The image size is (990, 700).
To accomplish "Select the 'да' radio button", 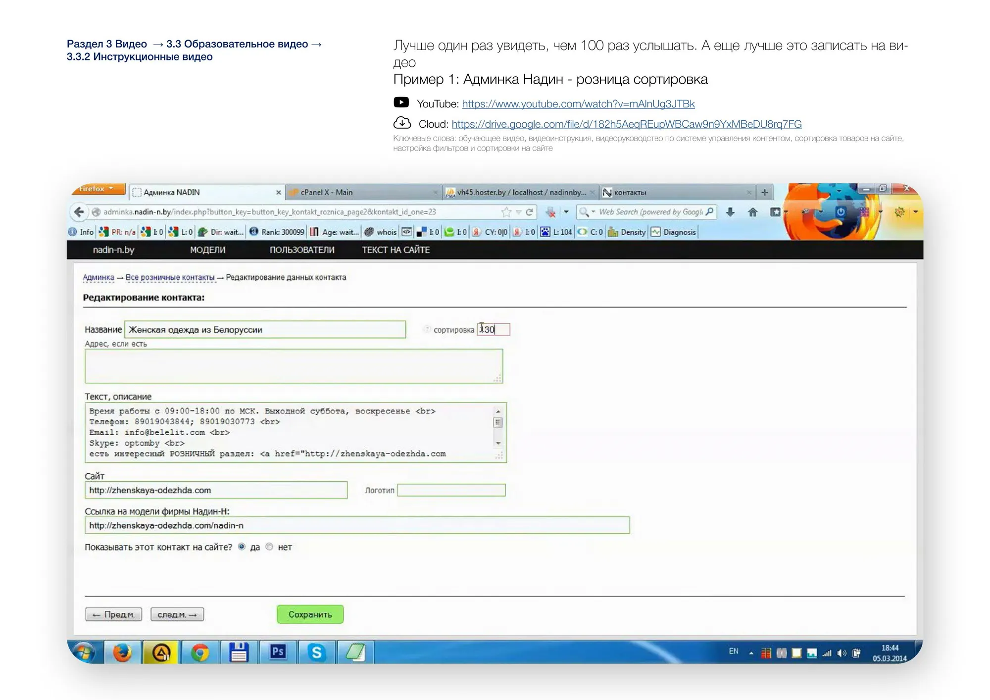I will coord(242,547).
